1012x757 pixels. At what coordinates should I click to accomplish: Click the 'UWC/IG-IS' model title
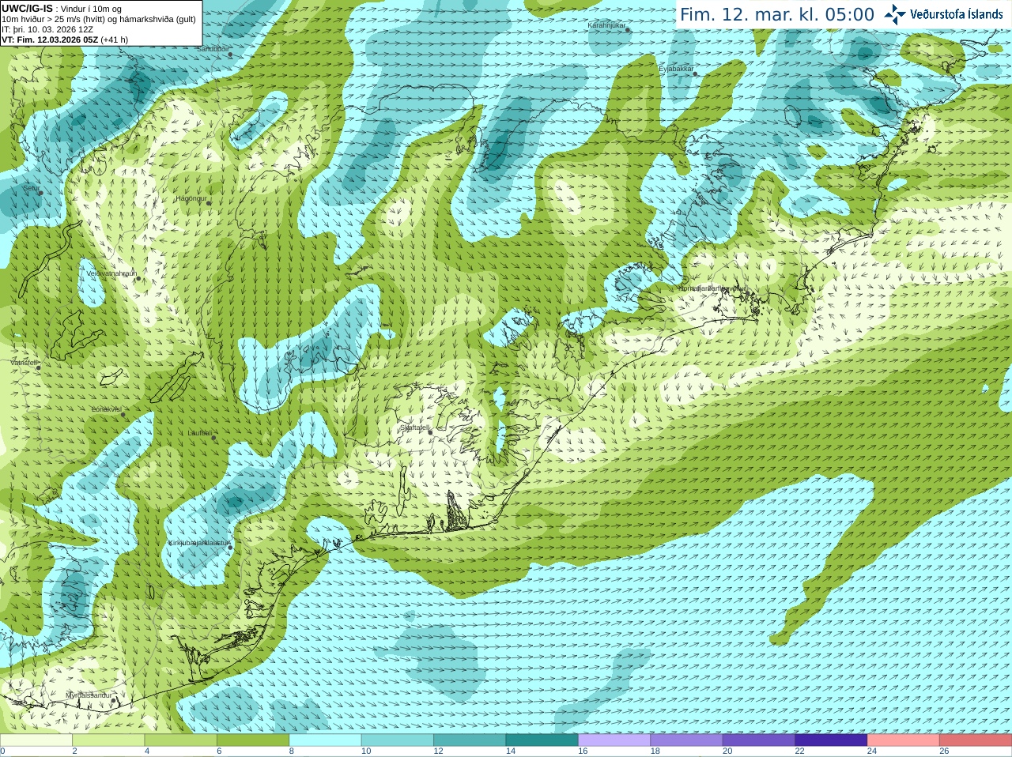27,9
